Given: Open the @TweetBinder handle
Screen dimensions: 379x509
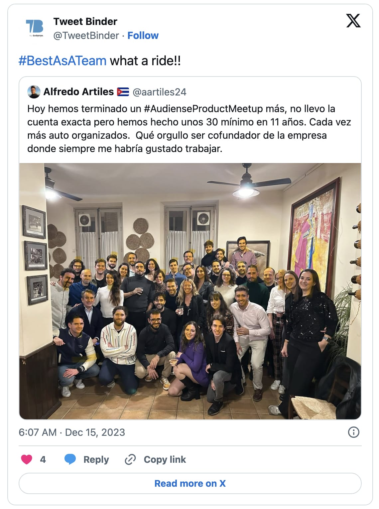Looking at the screenshot, I should pos(86,35).
